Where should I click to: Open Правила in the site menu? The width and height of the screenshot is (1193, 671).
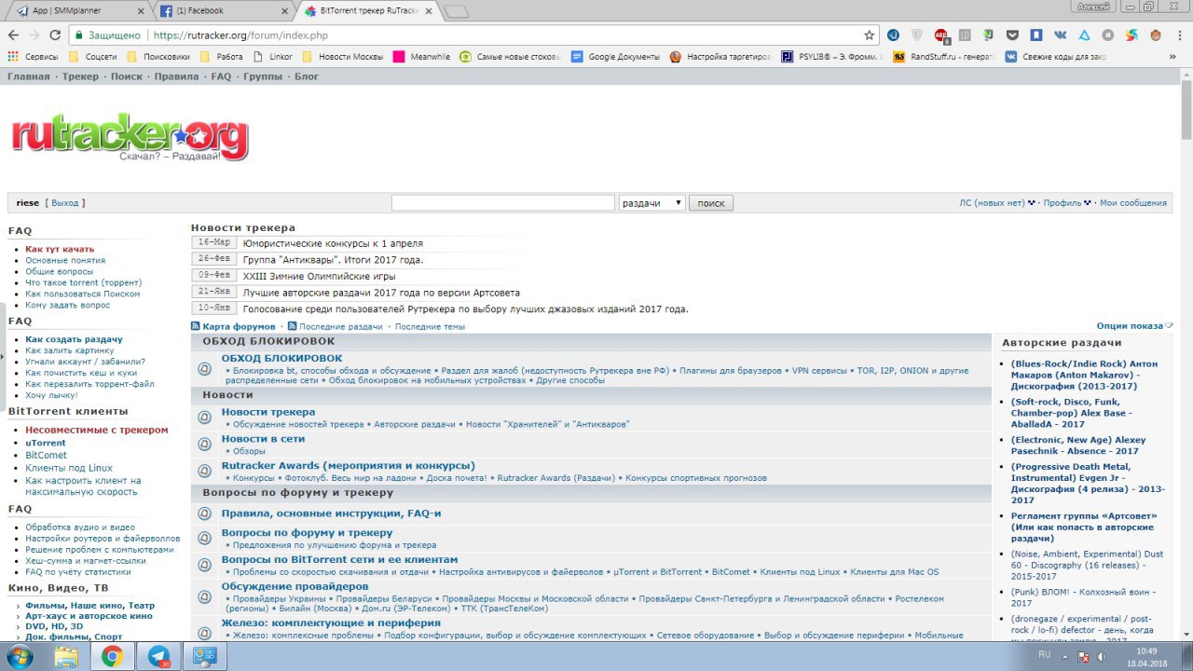(176, 76)
